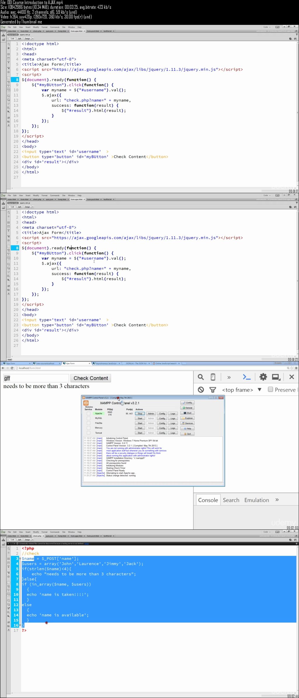Click browser forward arrow in localhost window

7,368
